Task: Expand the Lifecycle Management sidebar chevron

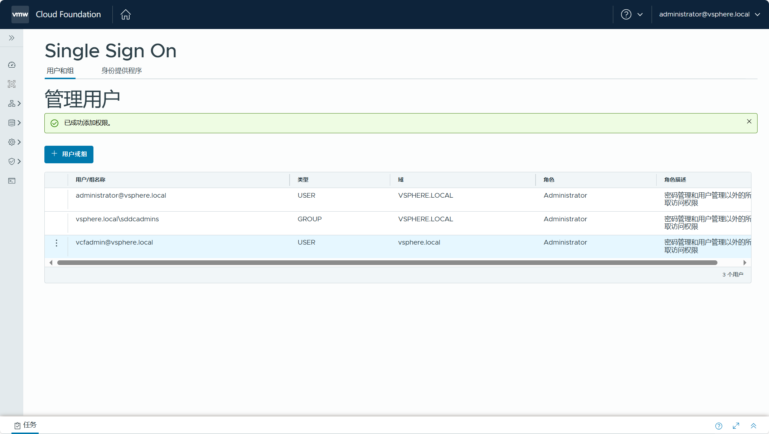Action: tap(19, 123)
